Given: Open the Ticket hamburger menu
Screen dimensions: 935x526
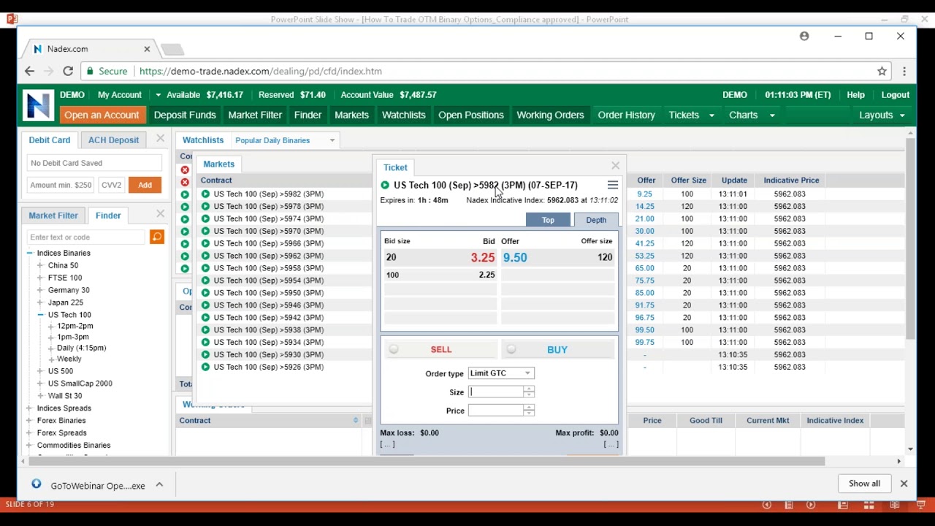Looking at the screenshot, I should (x=613, y=185).
